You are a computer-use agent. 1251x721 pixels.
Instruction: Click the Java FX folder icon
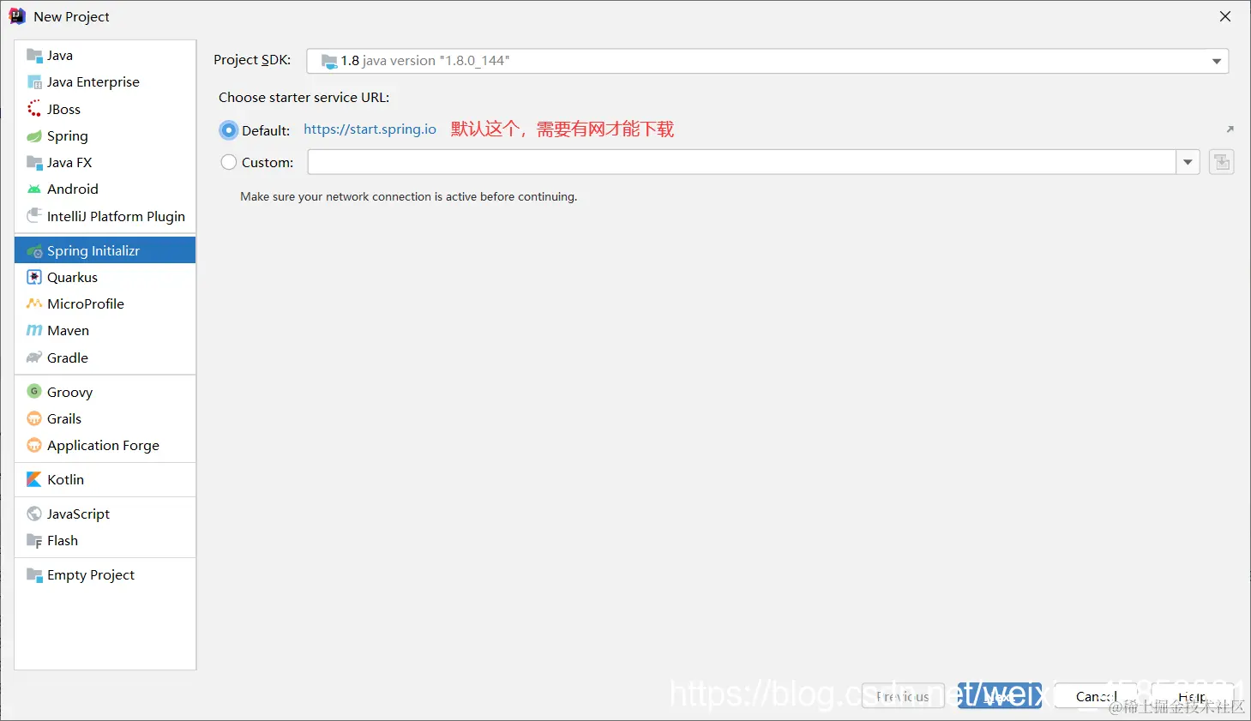pyautogui.click(x=34, y=163)
